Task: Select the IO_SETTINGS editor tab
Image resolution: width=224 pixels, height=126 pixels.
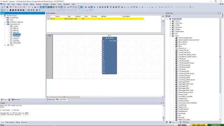Action: point(62,99)
